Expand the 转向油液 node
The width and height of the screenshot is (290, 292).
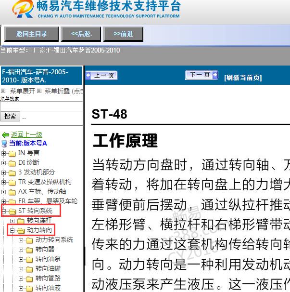pos(21,289)
